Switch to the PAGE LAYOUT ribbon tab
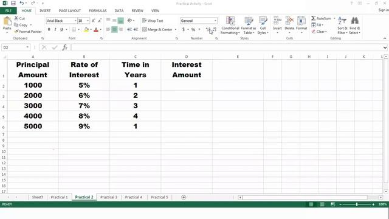This screenshot has width=389, height=219. tap(70, 11)
